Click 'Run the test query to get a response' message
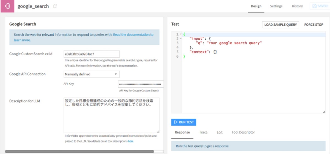 pos(202,146)
